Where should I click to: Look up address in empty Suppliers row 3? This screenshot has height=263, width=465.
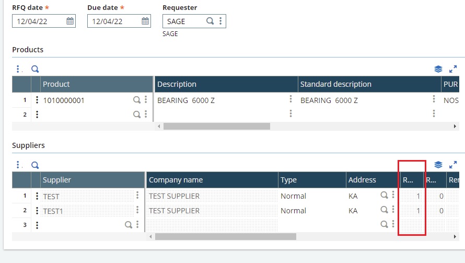pos(384,224)
